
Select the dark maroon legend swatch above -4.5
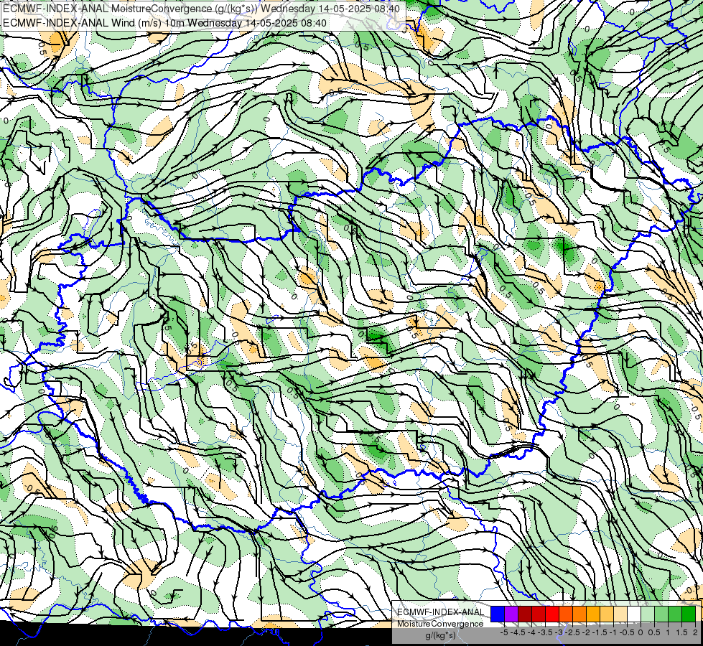click(525, 614)
